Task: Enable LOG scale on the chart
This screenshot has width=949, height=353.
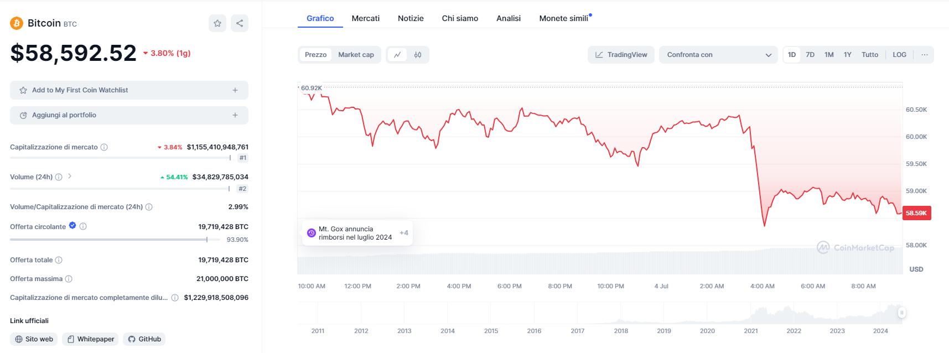Action: click(899, 55)
